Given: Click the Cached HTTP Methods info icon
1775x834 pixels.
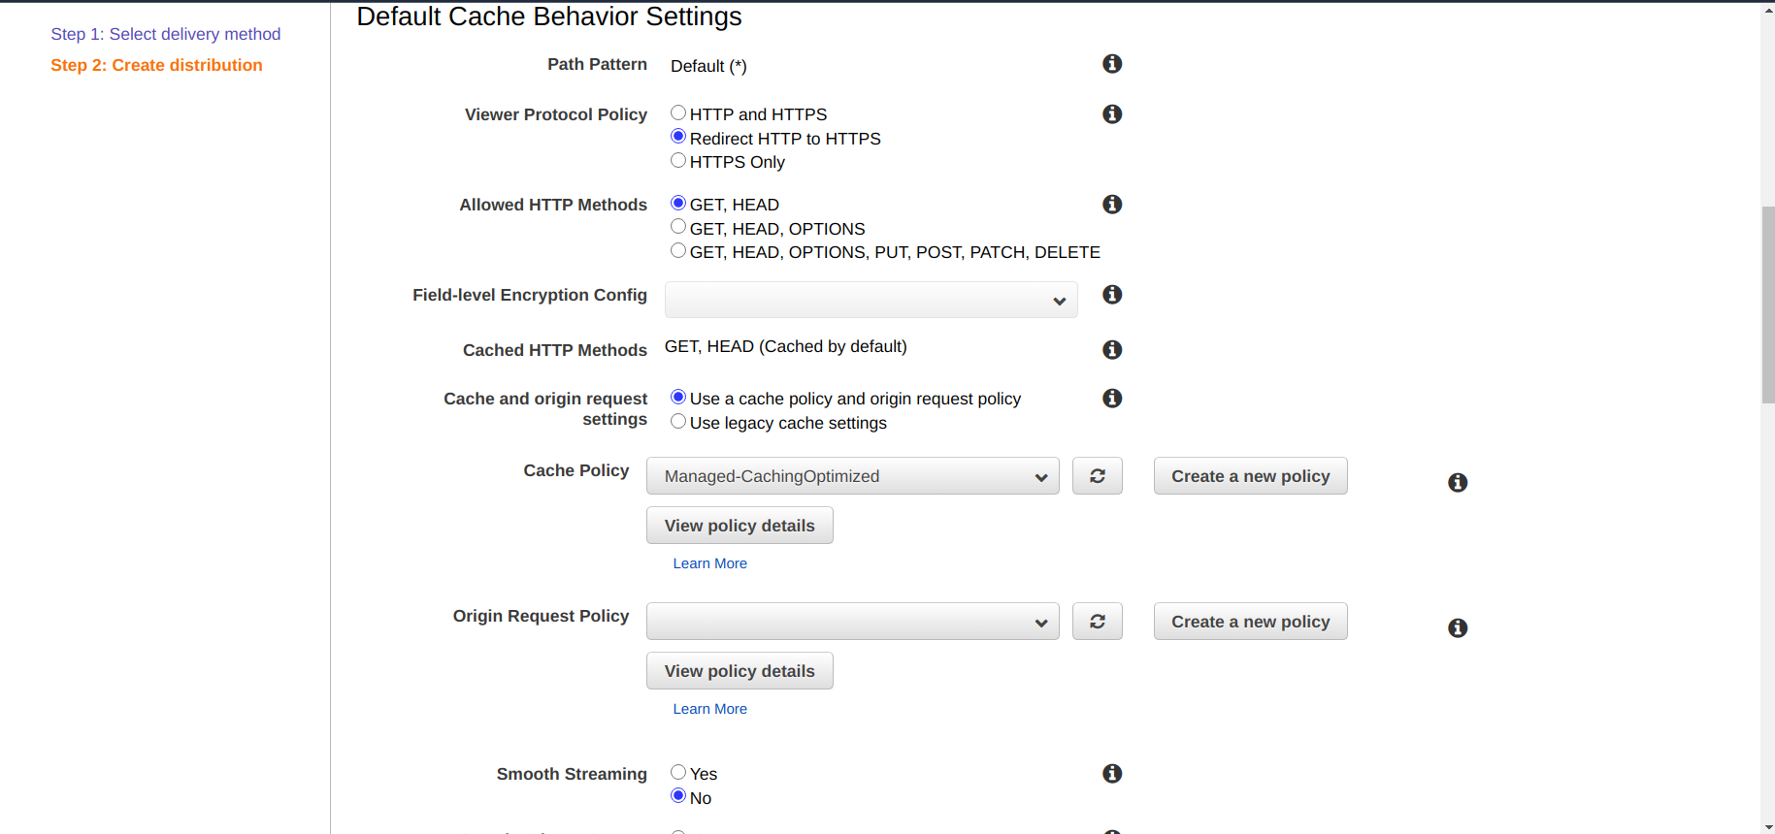Looking at the screenshot, I should tap(1112, 350).
